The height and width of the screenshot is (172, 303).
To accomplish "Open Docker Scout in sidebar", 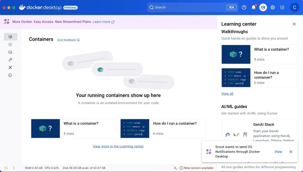I will (x=10, y=67).
